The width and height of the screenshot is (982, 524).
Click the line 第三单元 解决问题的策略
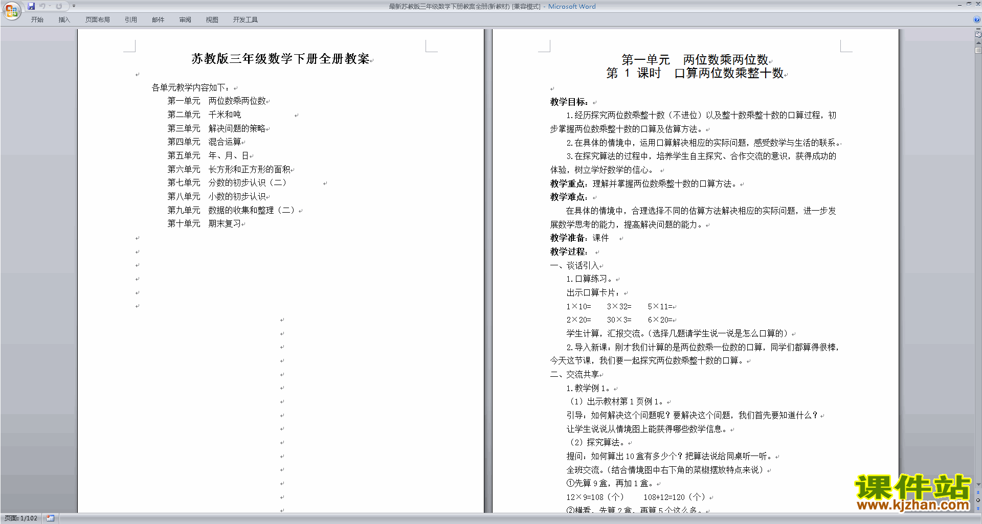pyautogui.click(x=217, y=128)
